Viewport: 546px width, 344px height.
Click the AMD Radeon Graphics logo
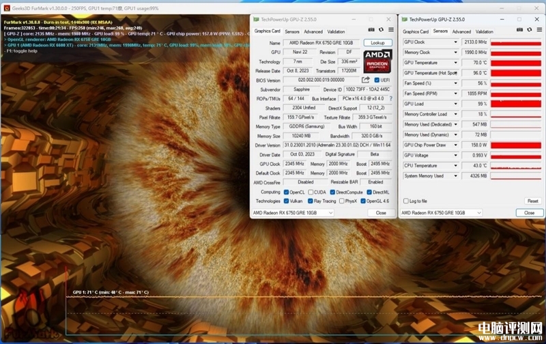(x=378, y=61)
